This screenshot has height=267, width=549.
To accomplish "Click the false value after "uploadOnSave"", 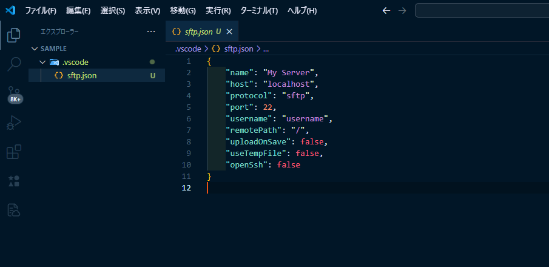I will tap(312, 142).
